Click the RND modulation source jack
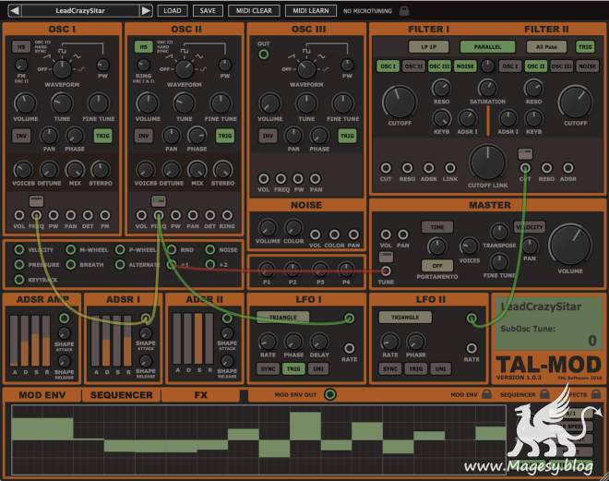This screenshot has height=481, width=609. [172, 249]
